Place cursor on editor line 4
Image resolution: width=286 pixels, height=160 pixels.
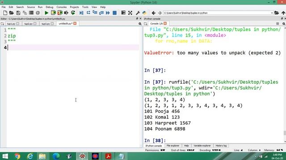point(73,48)
